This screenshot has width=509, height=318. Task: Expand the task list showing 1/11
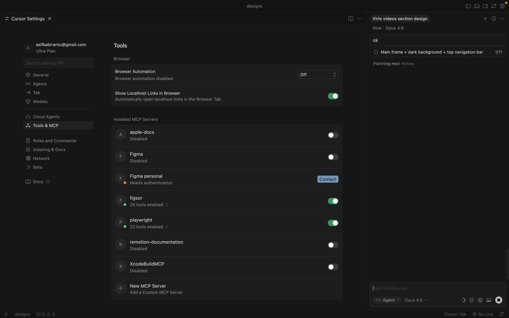[437, 52]
